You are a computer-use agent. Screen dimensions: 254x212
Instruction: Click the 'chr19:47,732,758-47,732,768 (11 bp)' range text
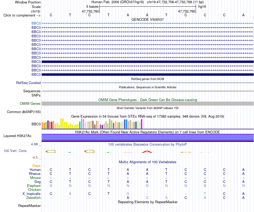(x=175, y=2)
